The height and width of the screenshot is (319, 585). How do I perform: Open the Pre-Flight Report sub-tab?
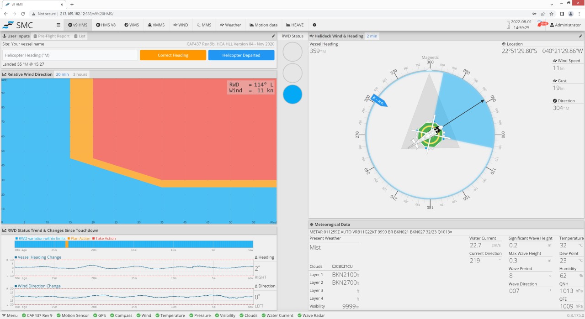(52, 36)
